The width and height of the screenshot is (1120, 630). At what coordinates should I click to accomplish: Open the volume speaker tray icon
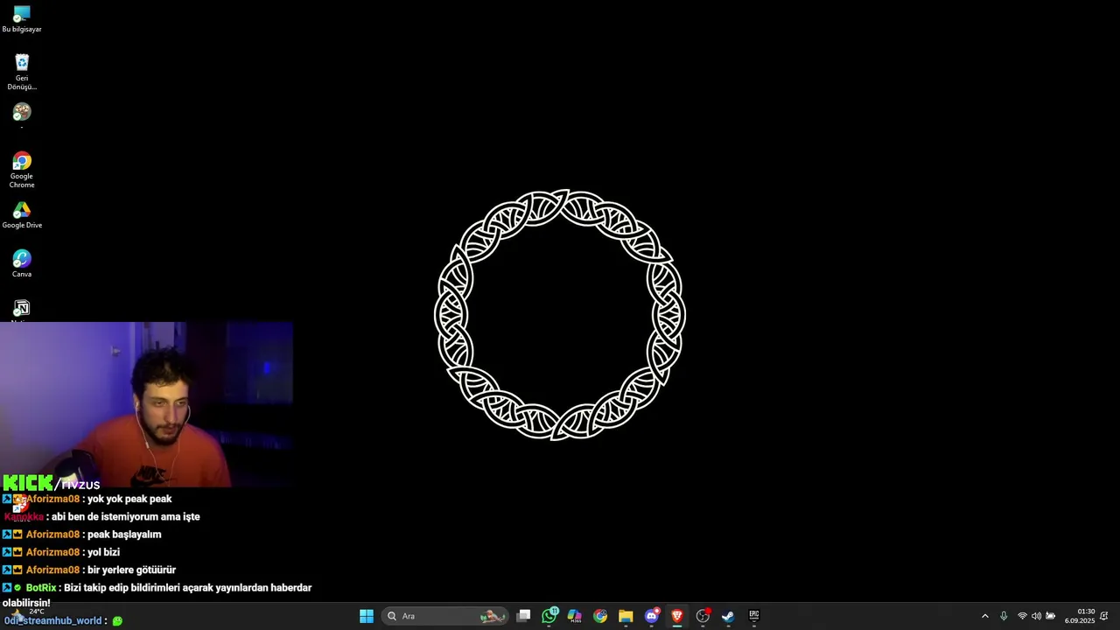click(x=1036, y=616)
